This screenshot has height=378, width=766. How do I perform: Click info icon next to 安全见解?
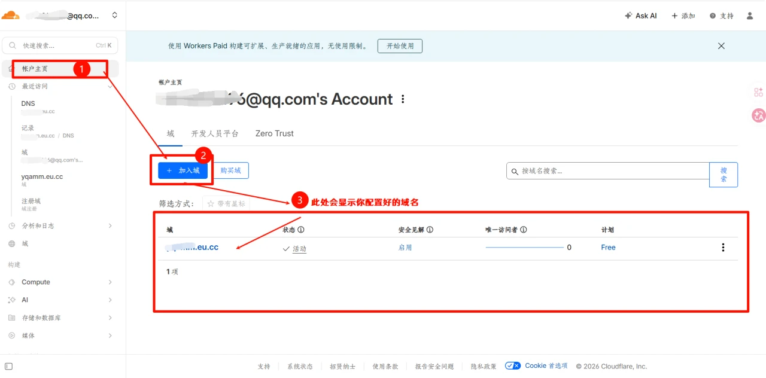430,230
